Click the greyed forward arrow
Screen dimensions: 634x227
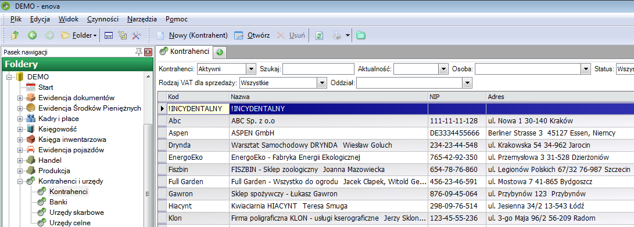pyautogui.click(x=49, y=35)
